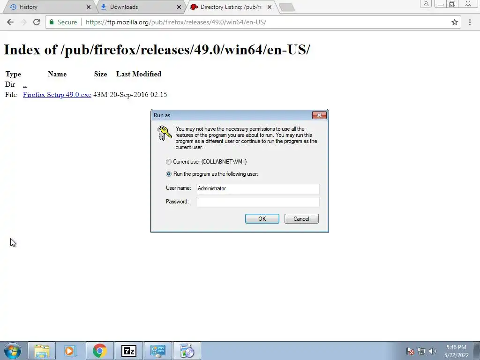This screenshot has height=360, width=480.
Task: Go back using the browser back arrow
Action: coord(10,22)
